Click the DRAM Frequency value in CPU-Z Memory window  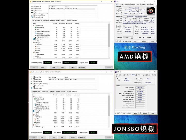pyautogui.click(x=140, y=87)
